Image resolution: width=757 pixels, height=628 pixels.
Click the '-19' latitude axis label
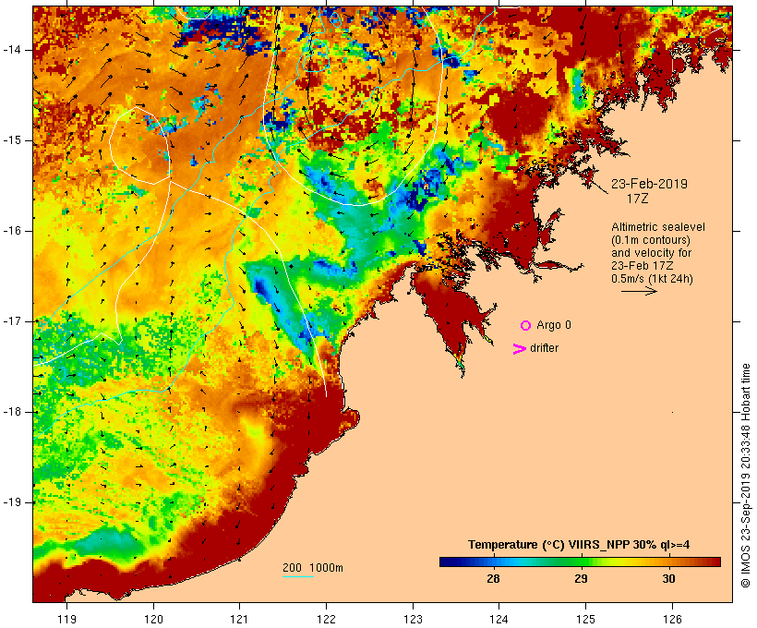tap(12, 502)
